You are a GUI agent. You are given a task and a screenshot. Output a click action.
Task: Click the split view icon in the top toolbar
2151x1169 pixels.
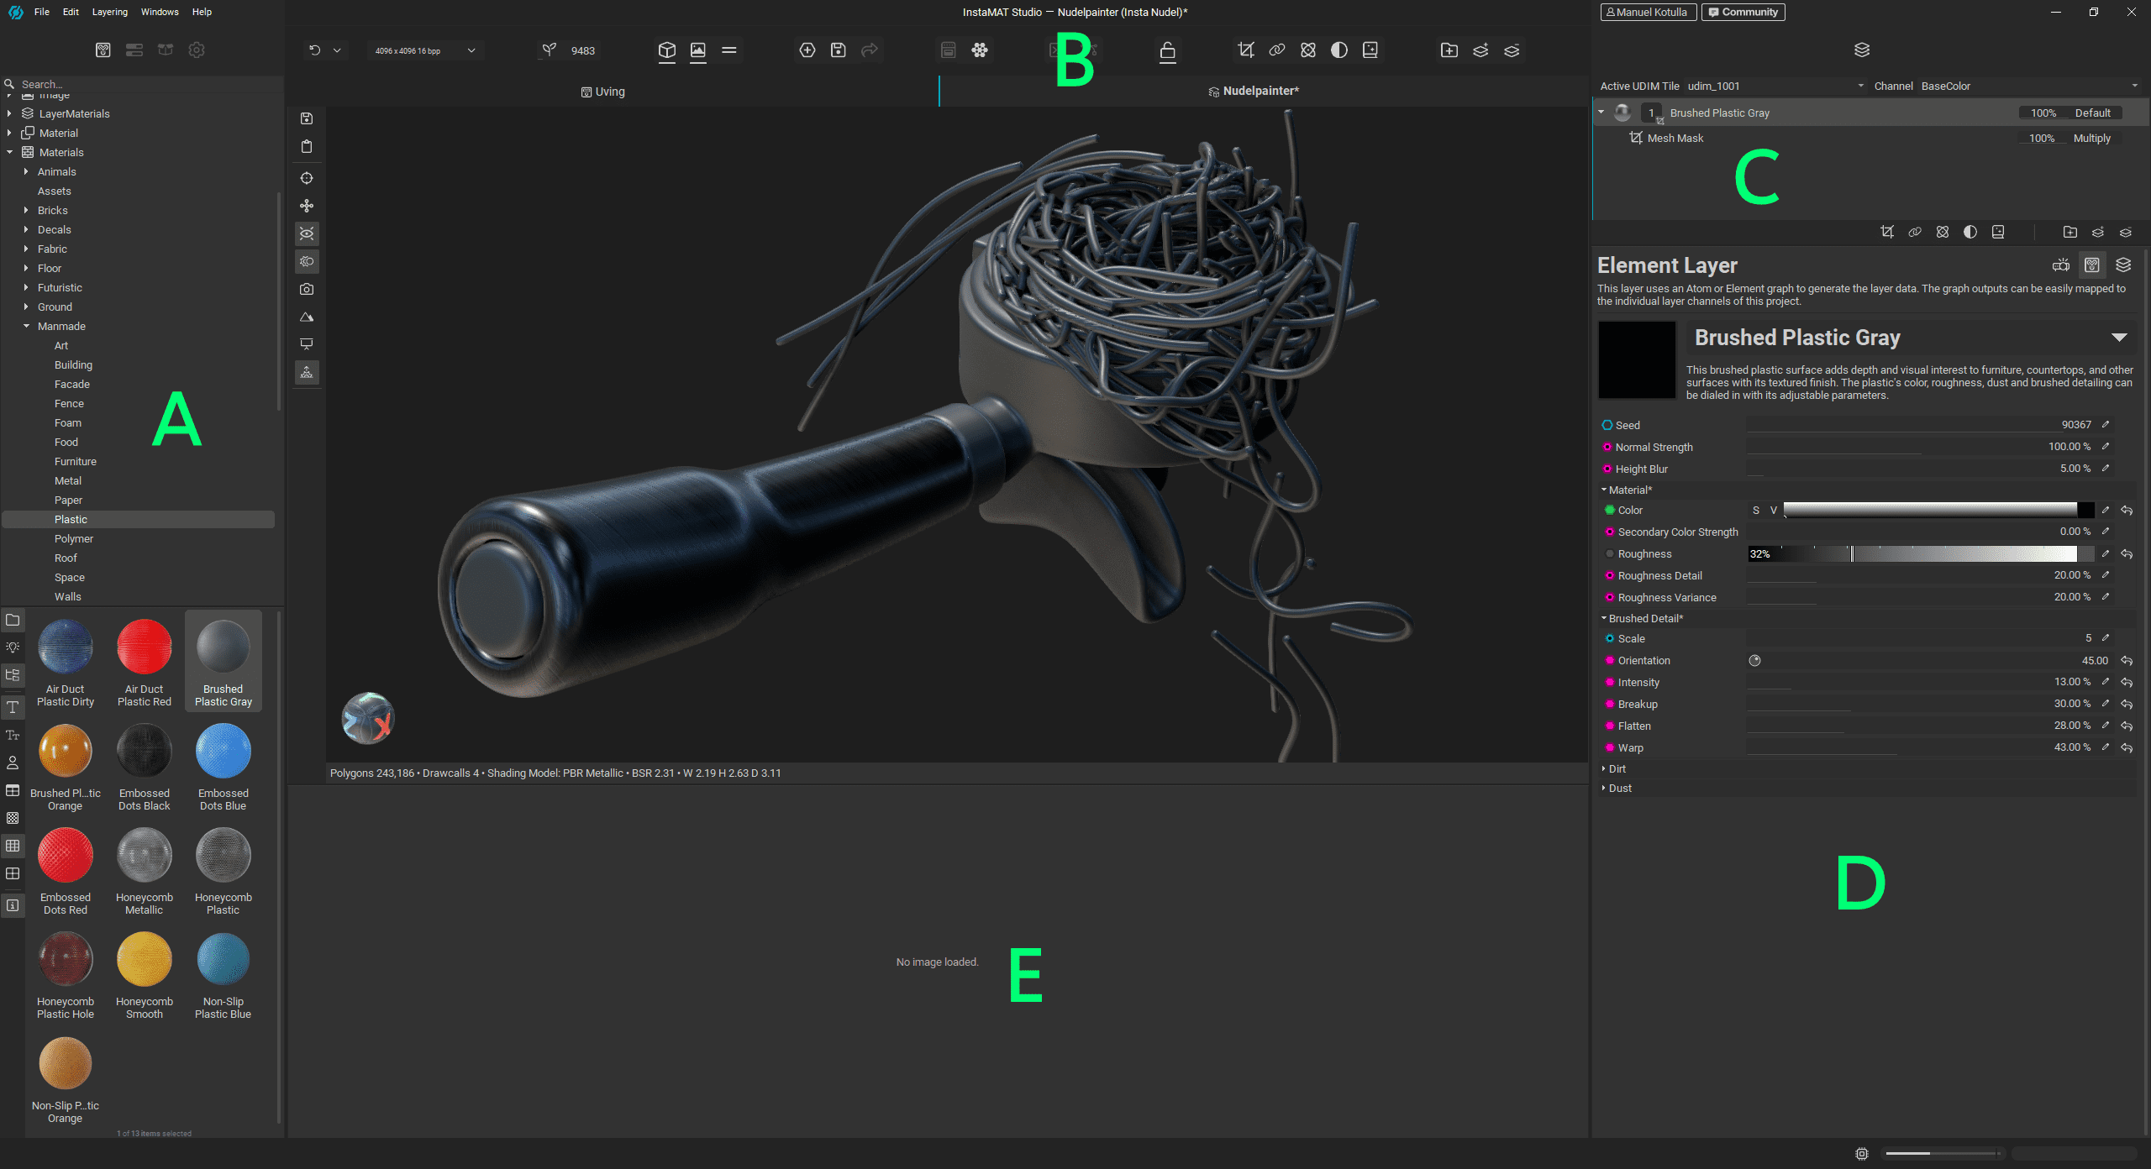[728, 50]
